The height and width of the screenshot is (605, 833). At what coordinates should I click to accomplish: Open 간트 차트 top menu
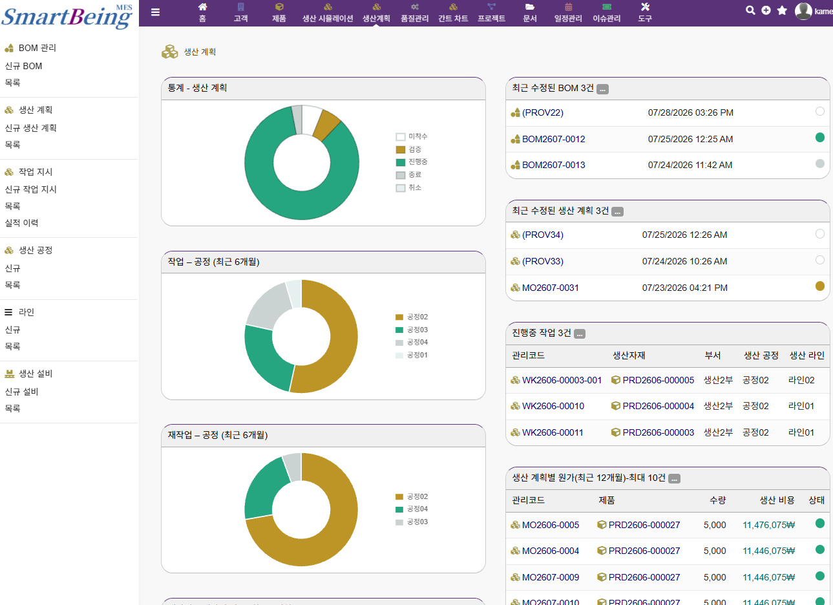pos(453,13)
